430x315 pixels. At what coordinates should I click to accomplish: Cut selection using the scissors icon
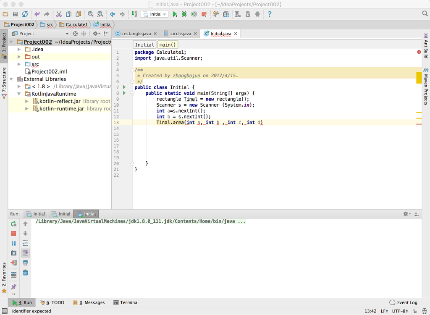(59, 14)
